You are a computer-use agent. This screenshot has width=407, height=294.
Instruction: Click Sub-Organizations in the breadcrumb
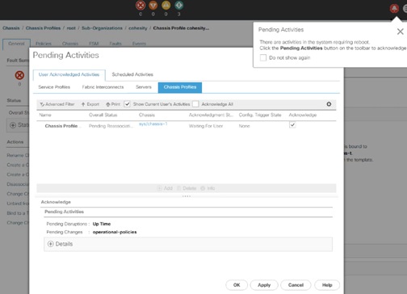(x=102, y=28)
